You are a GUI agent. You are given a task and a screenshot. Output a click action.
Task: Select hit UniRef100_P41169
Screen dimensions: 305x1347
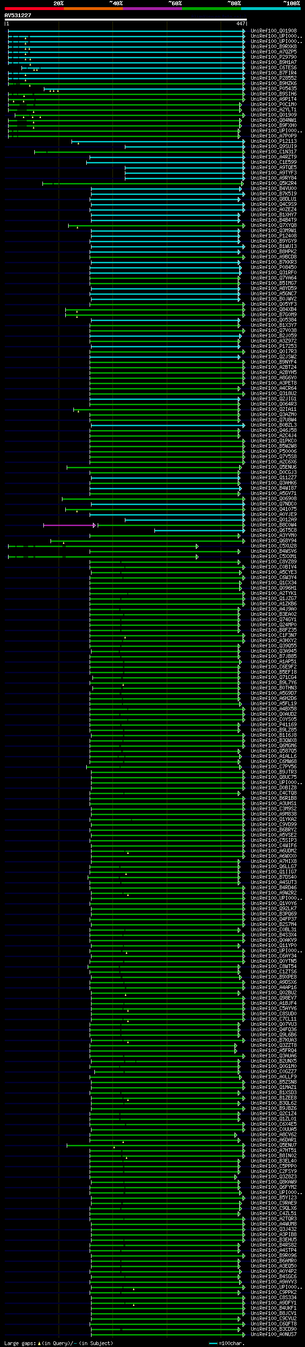click(x=273, y=725)
